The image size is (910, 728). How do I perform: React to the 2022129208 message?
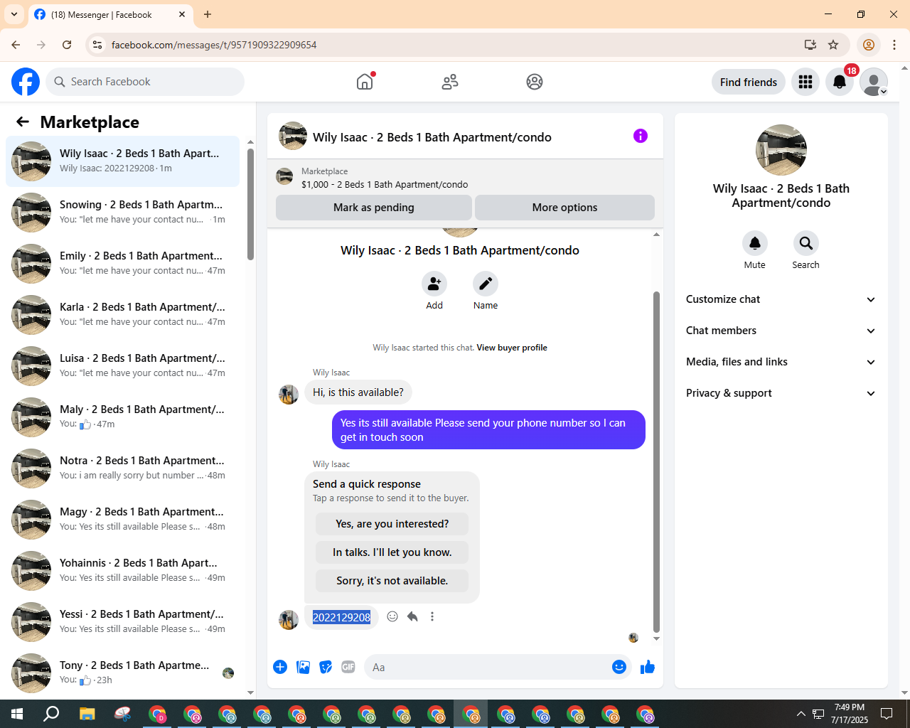[x=392, y=616]
